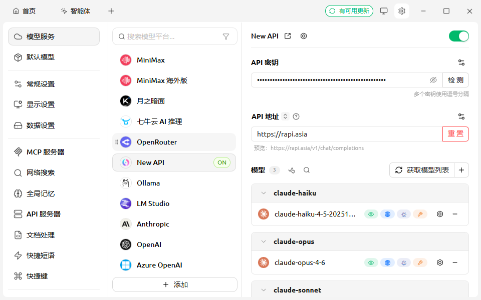This screenshot has height=300, width=481.
Task: Click vision tag on claude-opus-4-6
Action: 371,262
